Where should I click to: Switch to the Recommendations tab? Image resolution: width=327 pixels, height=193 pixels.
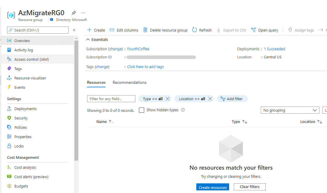130,83
